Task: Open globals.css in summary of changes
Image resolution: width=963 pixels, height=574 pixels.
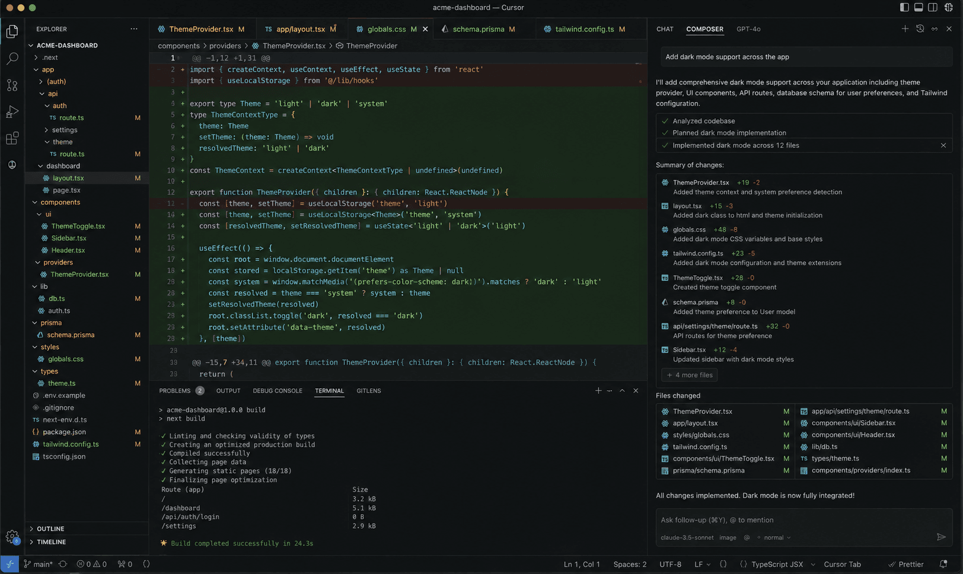Action: coord(689,229)
